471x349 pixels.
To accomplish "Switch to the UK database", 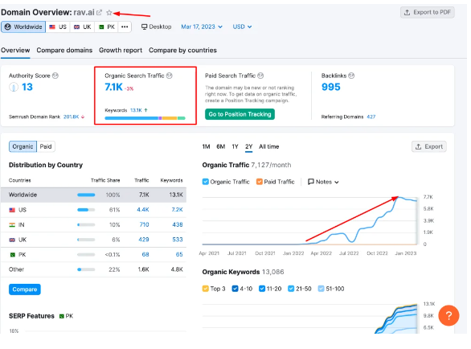I will [x=83, y=27].
